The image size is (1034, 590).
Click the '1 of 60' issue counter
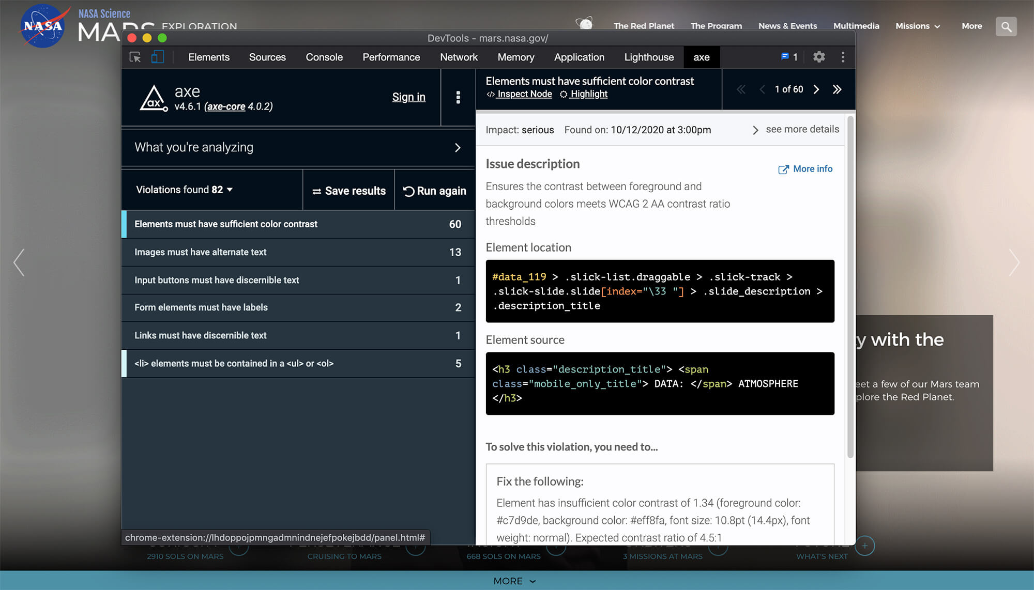coord(789,89)
